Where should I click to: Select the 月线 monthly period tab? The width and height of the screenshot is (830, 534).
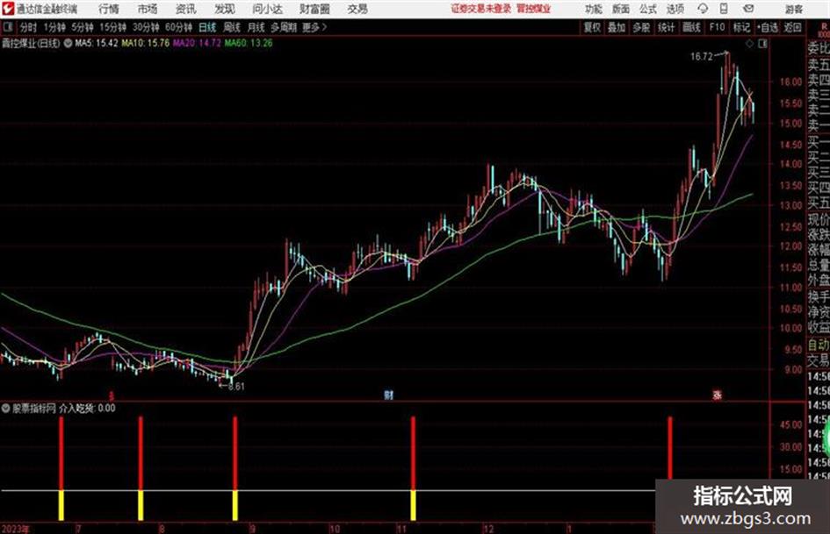[x=256, y=27]
